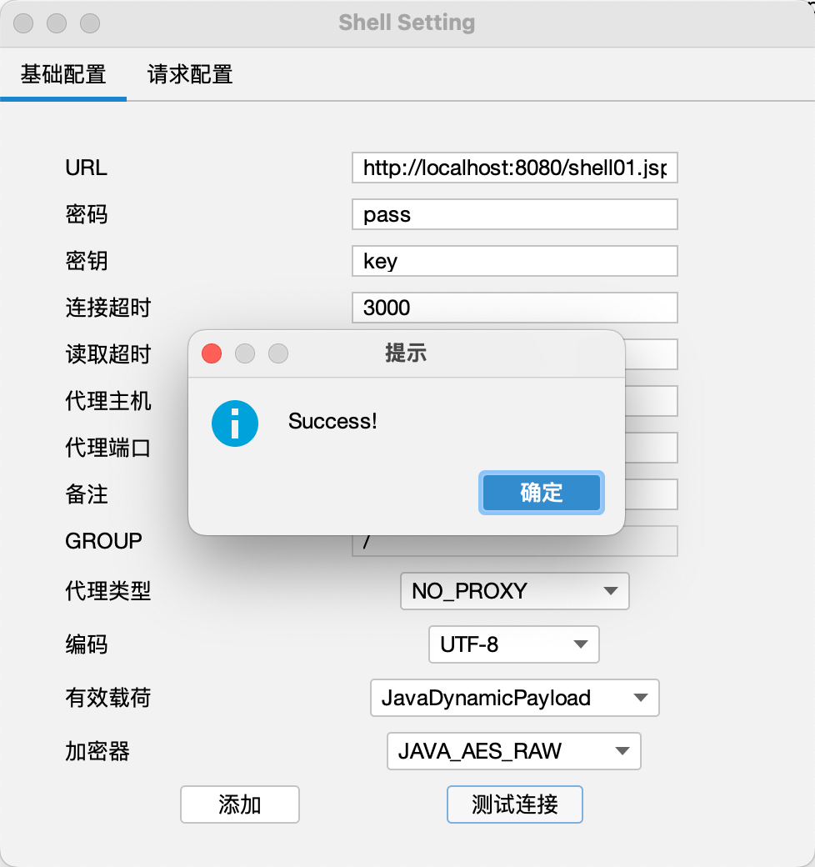The width and height of the screenshot is (815, 867).
Task: Close the 提示 dialog with the red button
Action: (x=212, y=353)
